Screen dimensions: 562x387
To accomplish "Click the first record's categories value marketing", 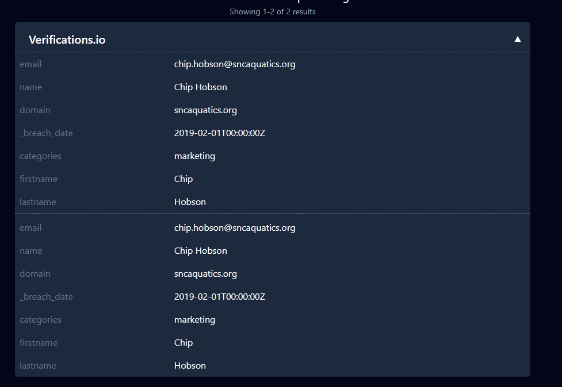I will [195, 156].
